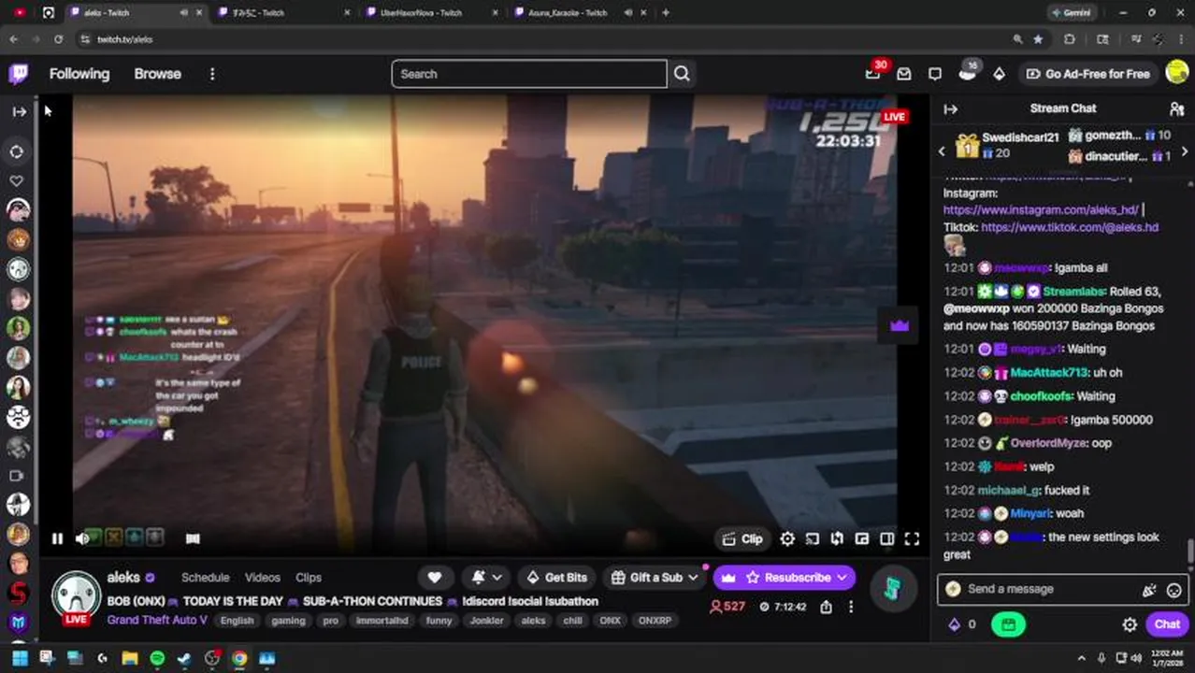The width and height of the screenshot is (1195, 673).
Task: Open the Following page
Action: [x=79, y=74]
